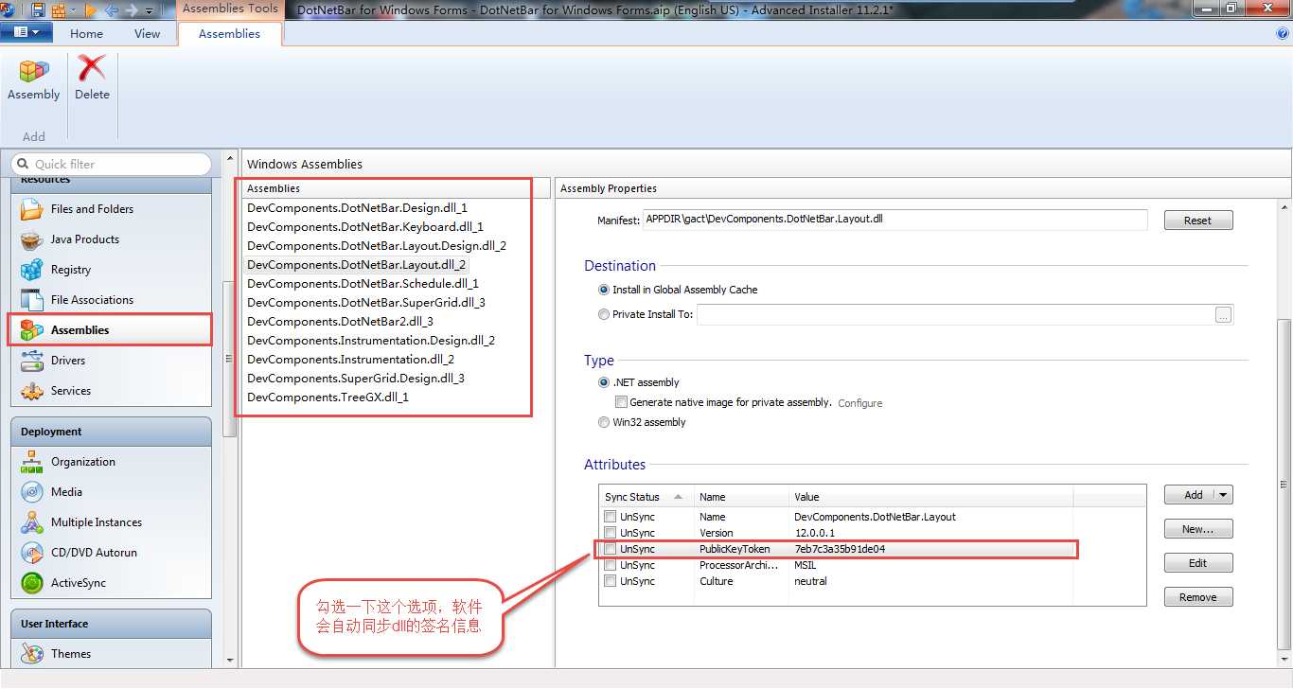The image size is (1293, 689).
Task: Select DevComponents.DotNetBar.Layout.Design.dll_2 assembly
Action: click(x=376, y=245)
